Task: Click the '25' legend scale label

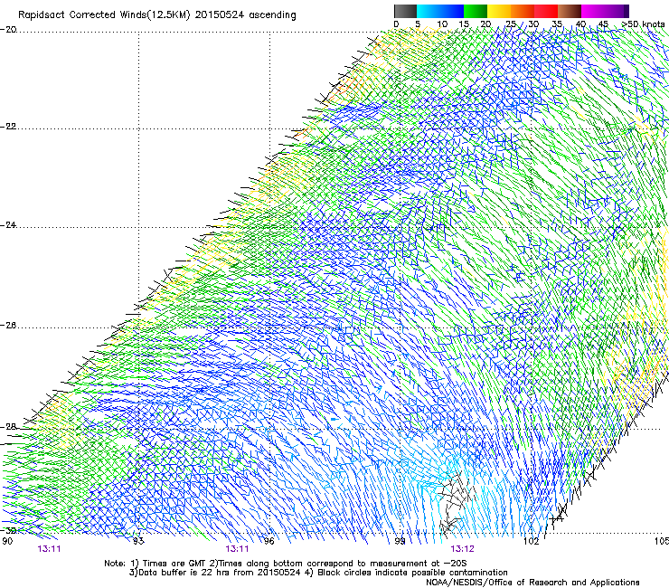Action: (511, 24)
